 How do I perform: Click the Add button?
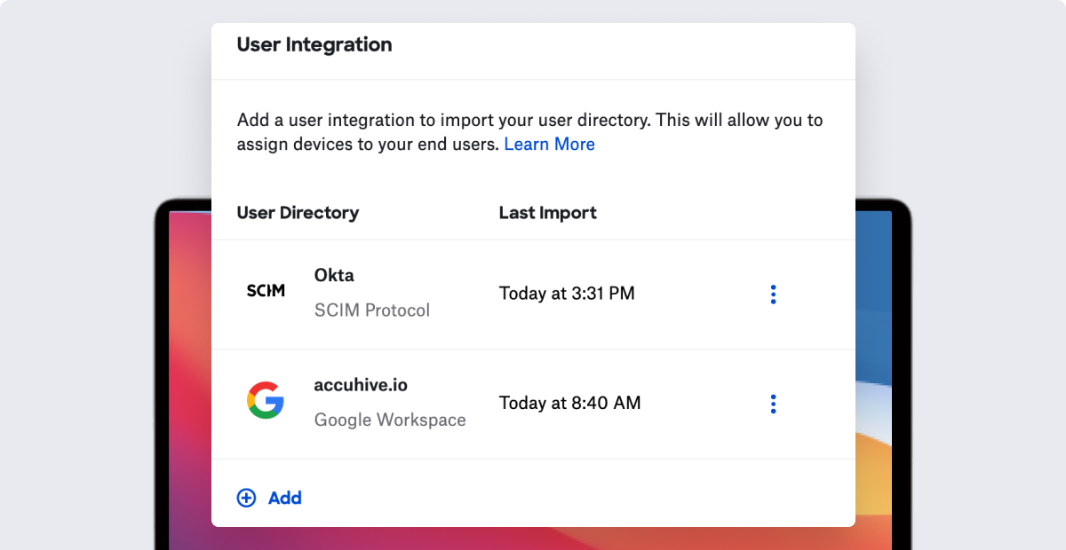(x=284, y=498)
